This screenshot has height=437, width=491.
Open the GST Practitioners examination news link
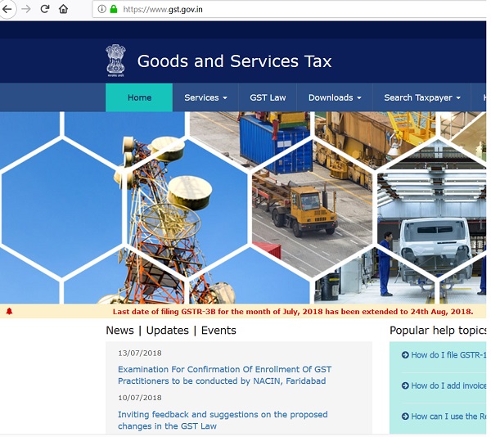tap(224, 375)
